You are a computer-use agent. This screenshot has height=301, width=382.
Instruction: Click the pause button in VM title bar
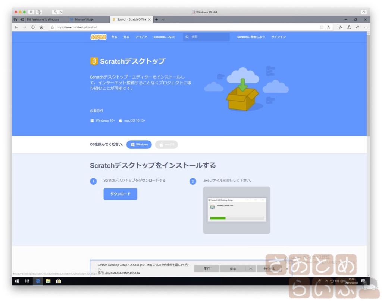31,12
